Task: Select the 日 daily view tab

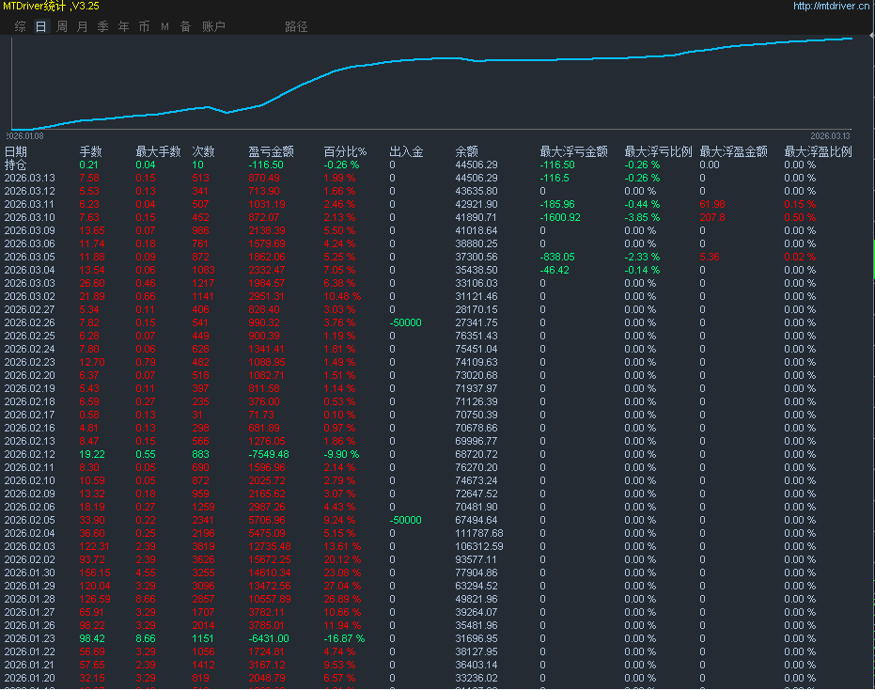Action: 39,26
